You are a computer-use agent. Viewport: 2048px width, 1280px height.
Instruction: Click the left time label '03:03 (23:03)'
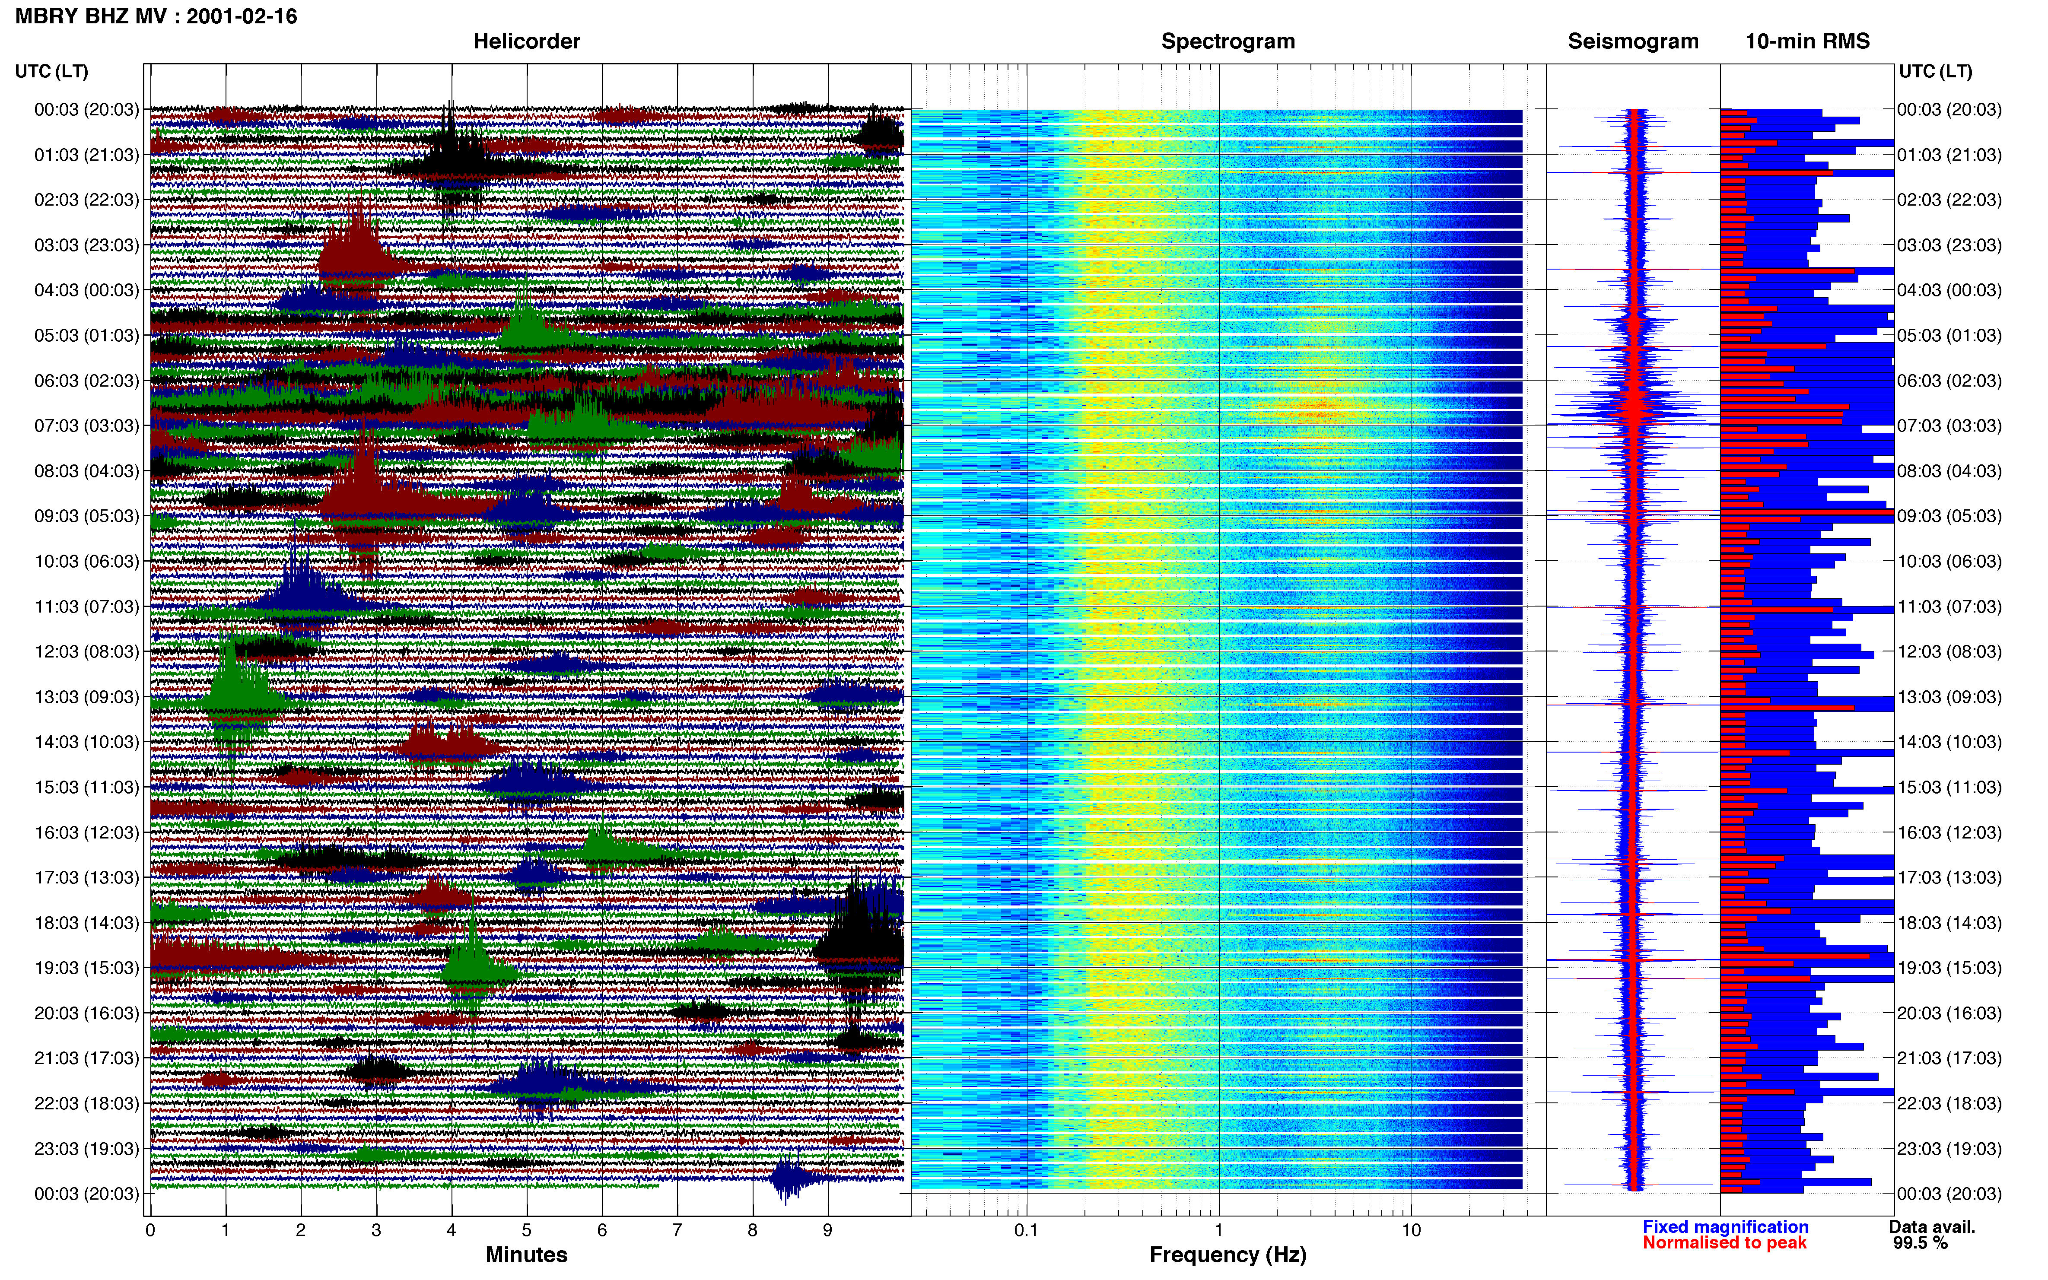pyautogui.click(x=86, y=245)
